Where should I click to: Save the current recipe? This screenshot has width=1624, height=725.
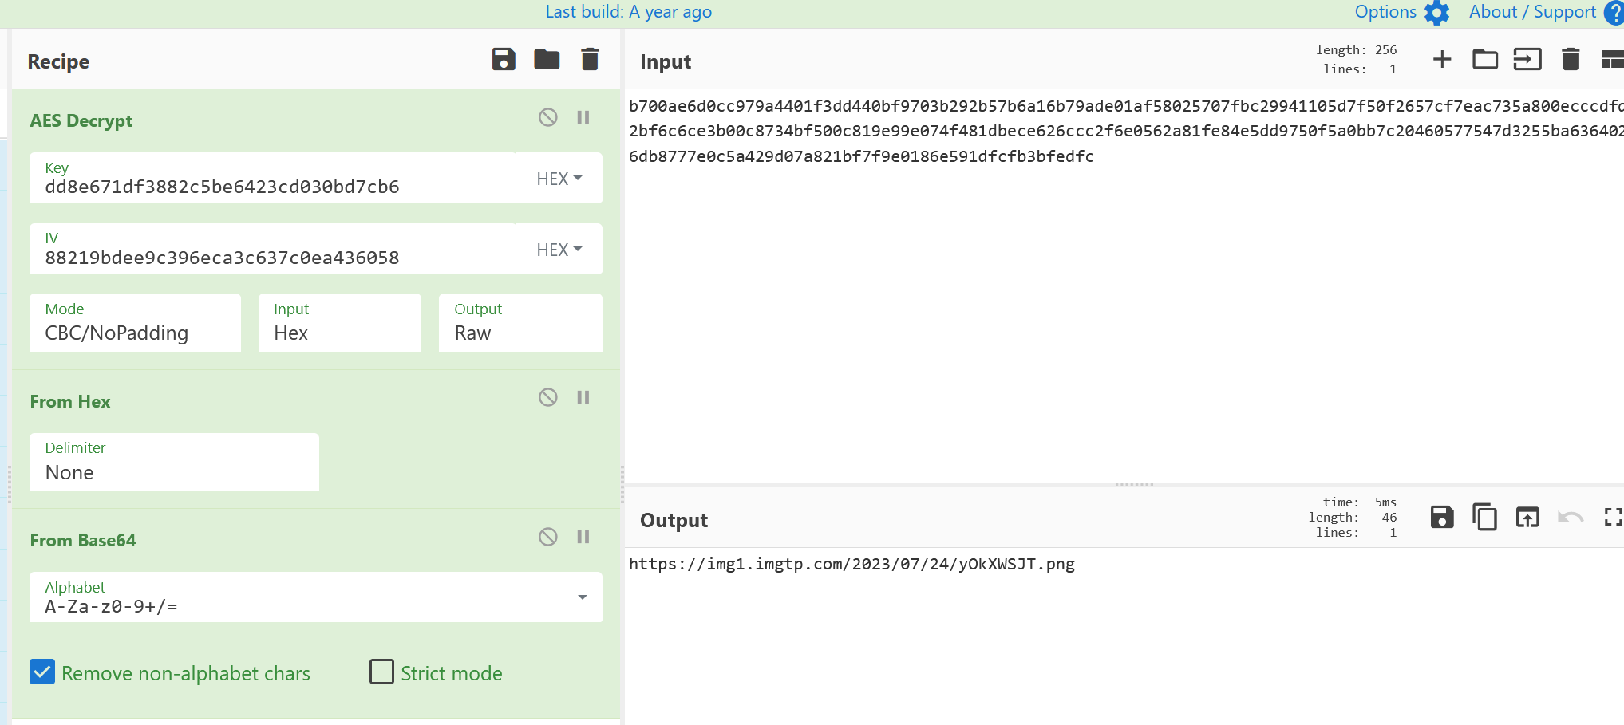[504, 60]
